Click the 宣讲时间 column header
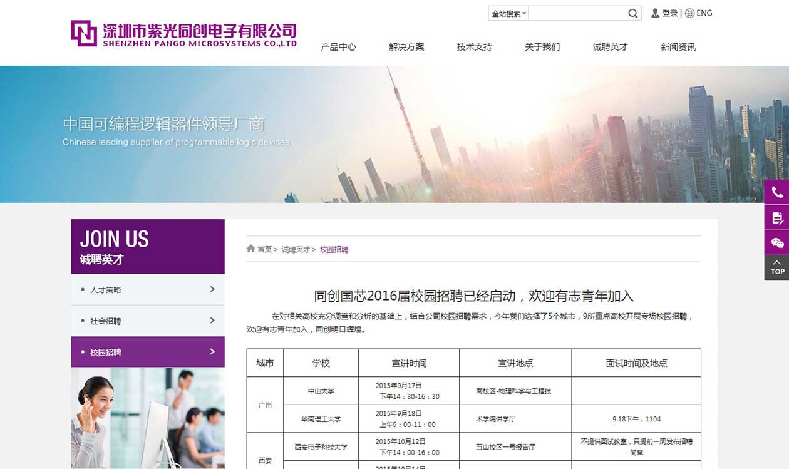The width and height of the screenshot is (789, 469). [409, 363]
